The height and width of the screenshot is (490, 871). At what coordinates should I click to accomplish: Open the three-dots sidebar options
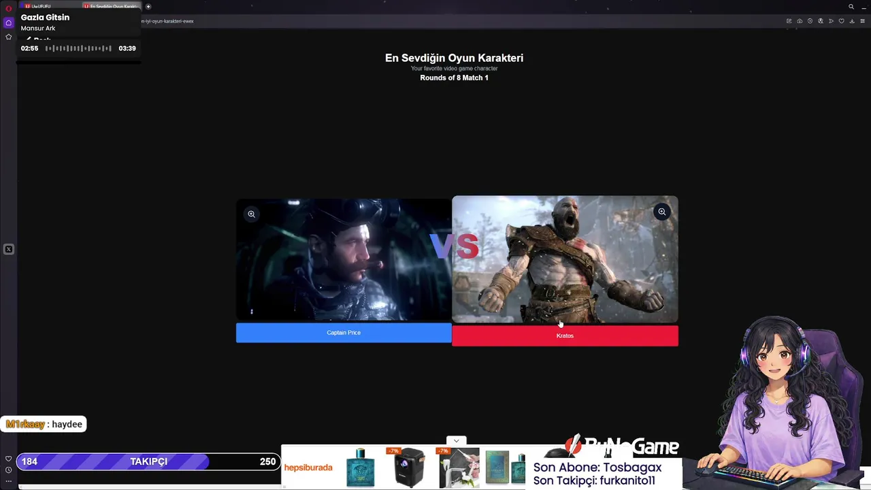tap(8, 480)
